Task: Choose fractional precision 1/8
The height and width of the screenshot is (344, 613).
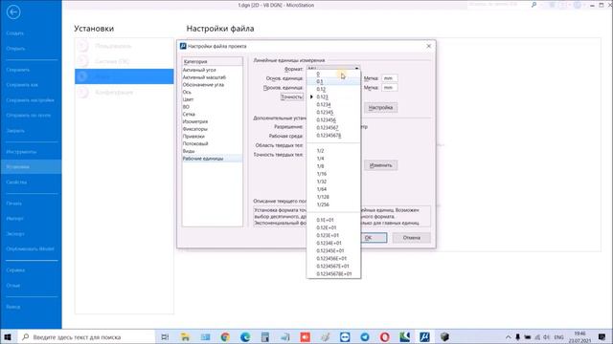Action: coord(333,166)
